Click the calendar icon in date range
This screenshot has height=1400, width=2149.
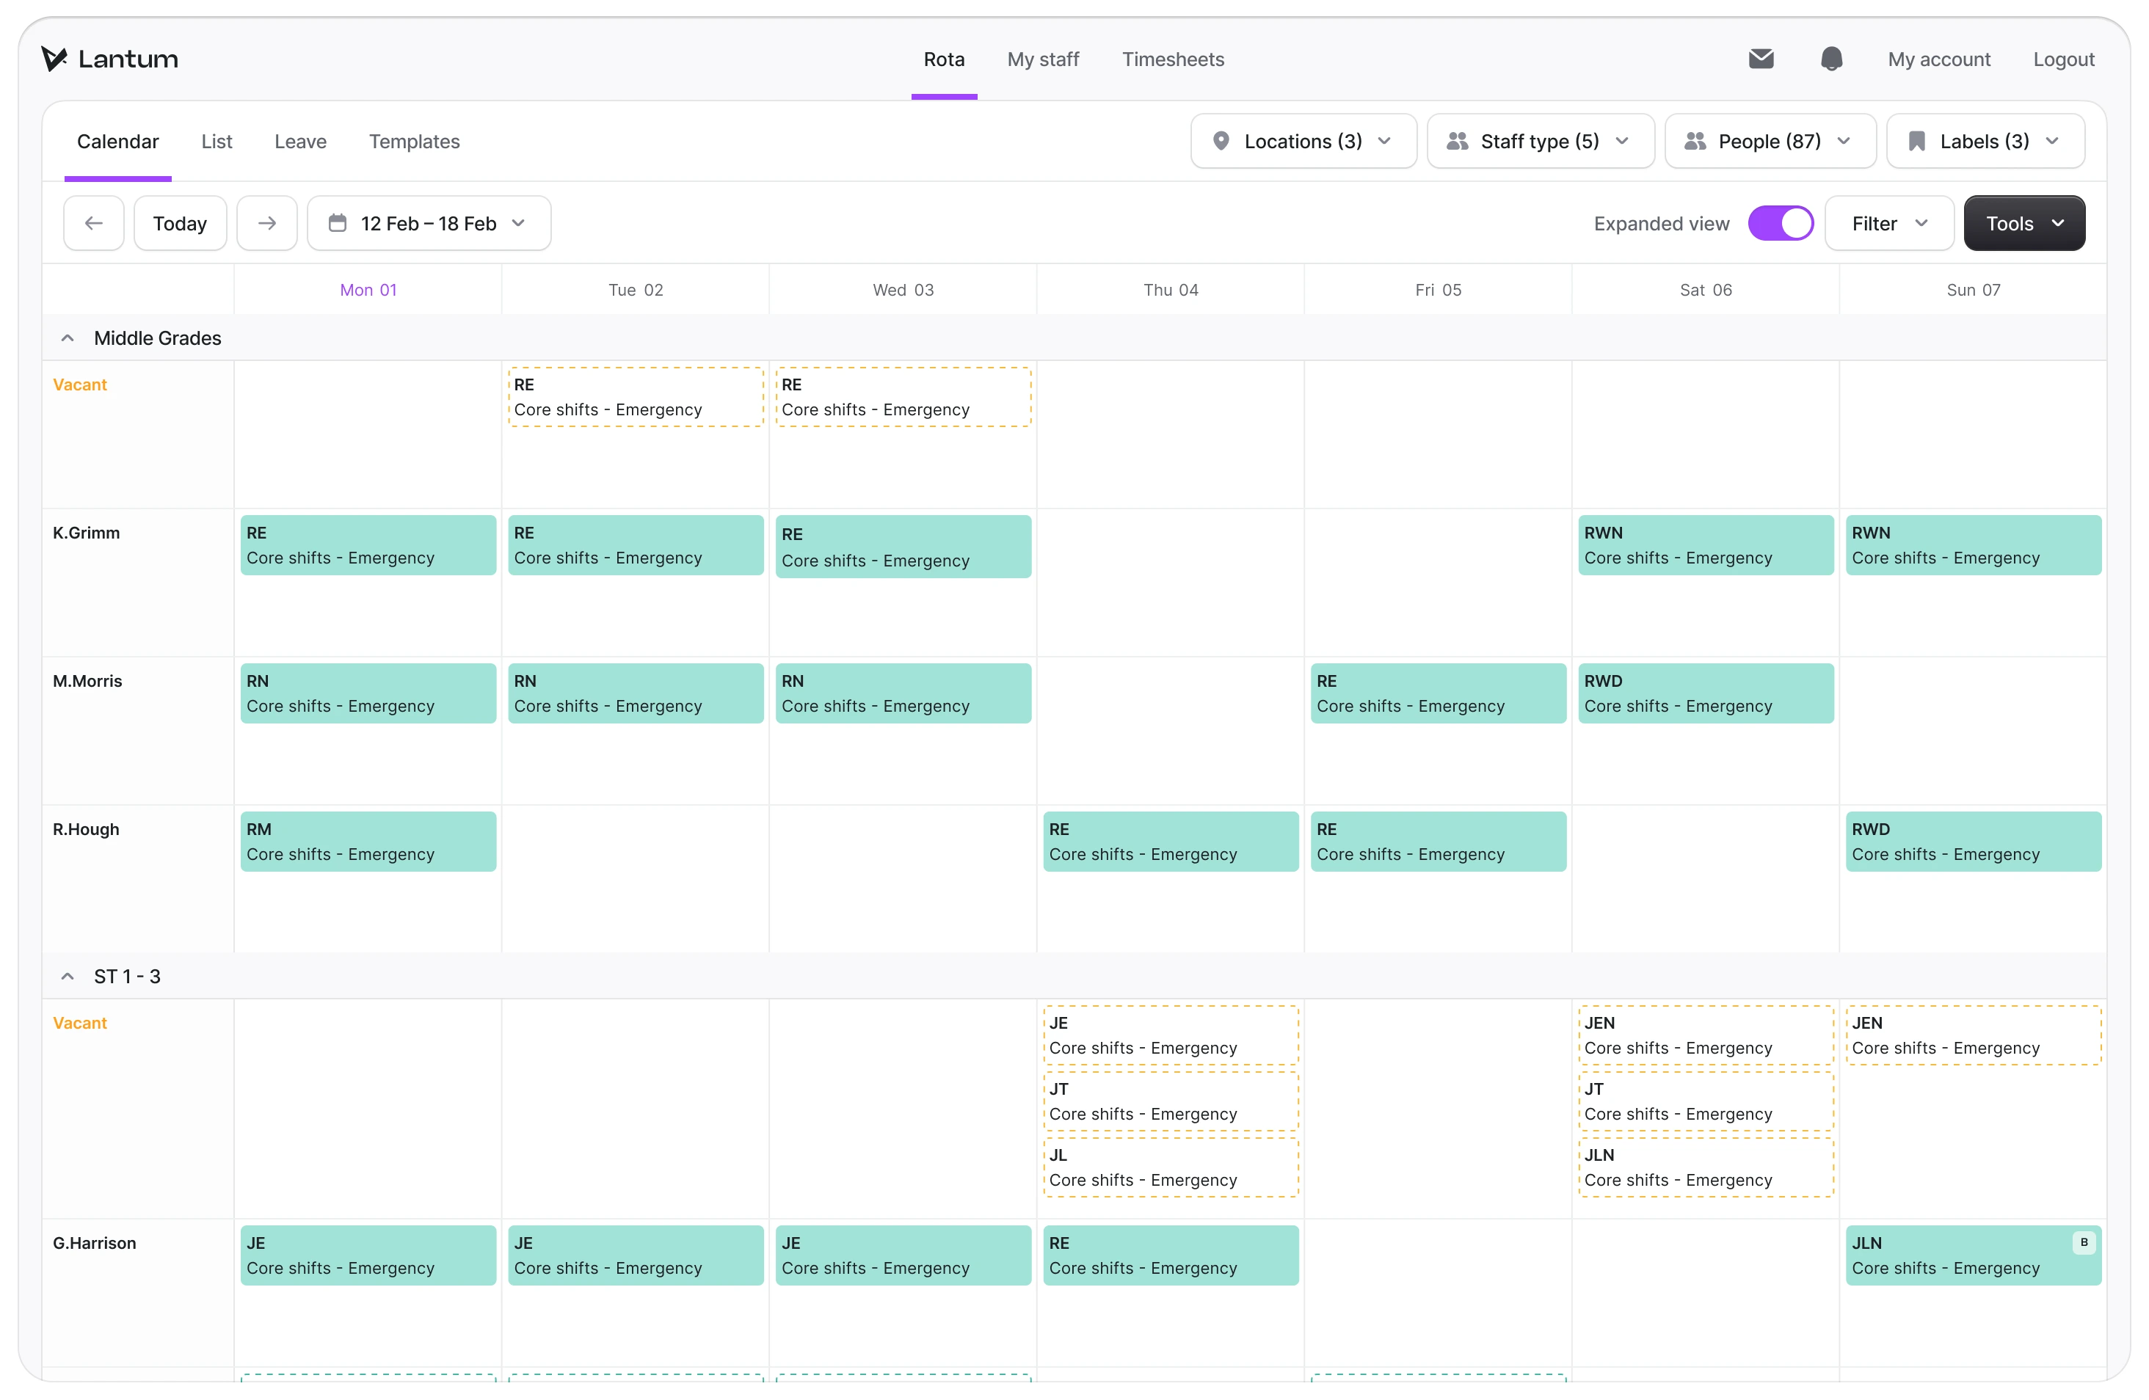338,223
